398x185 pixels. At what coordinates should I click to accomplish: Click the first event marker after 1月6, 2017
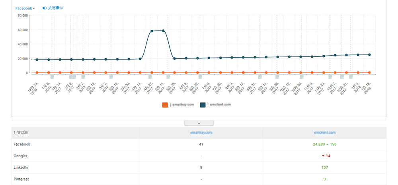[53, 77]
